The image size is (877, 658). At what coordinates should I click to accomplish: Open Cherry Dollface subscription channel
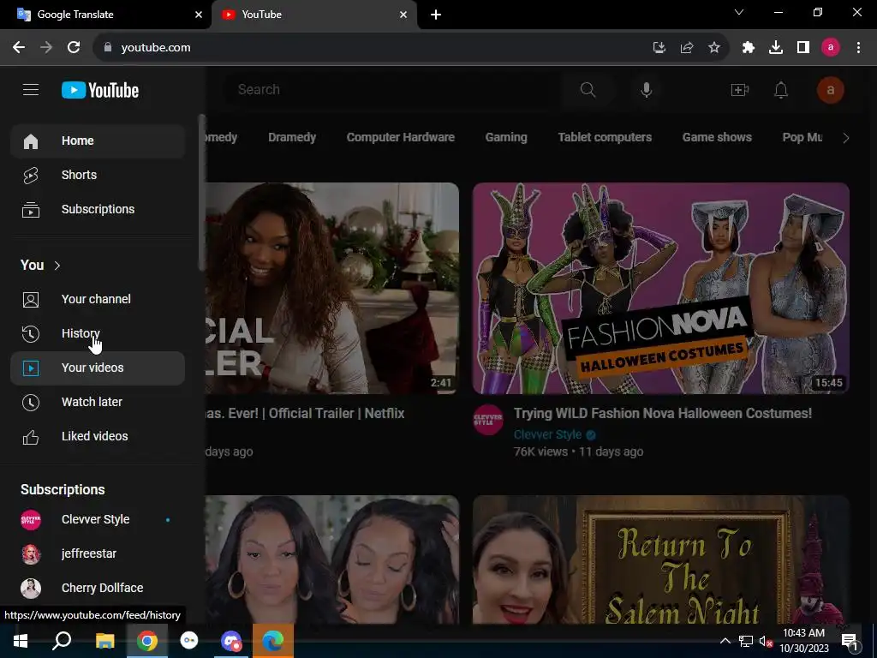click(x=98, y=588)
